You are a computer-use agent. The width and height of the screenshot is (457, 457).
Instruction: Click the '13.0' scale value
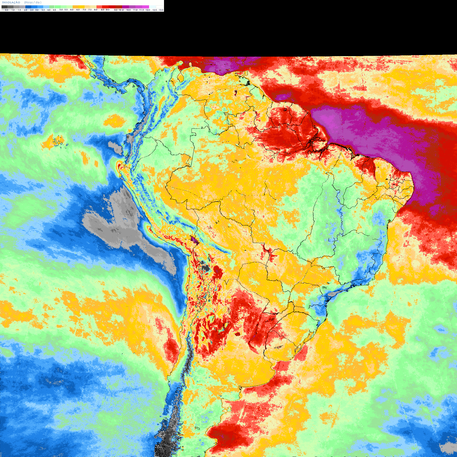(161, 10)
